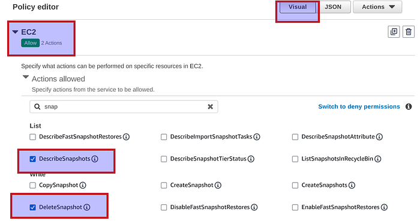Collapse the EC2 service section
The height and width of the screenshot is (224, 420).
(15, 32)
